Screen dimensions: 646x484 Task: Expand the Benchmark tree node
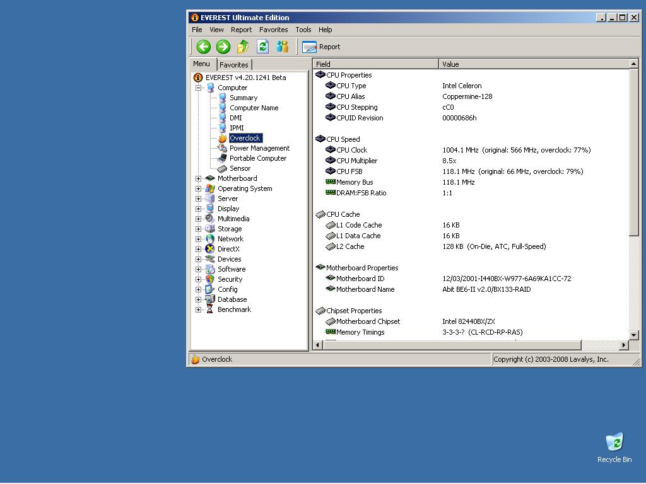pyautogui.click(x=199, y=309)
